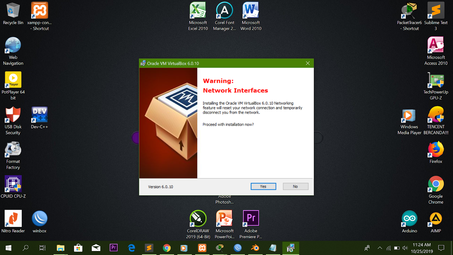Switch to VirtualBox installer taskbar button
Image resolution: width=453 pixels, height=255 pixels.
click(290, 248)
